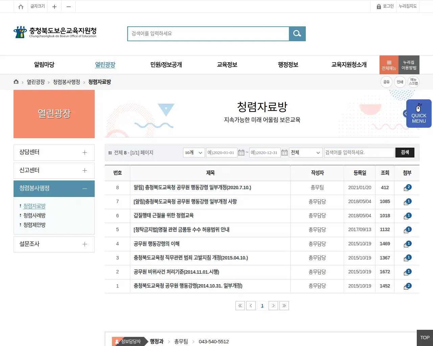Viewport: 433px width, 346px height.
Task: Open the 교육지원청소개 main menu
Action: [x=349, y=65]
